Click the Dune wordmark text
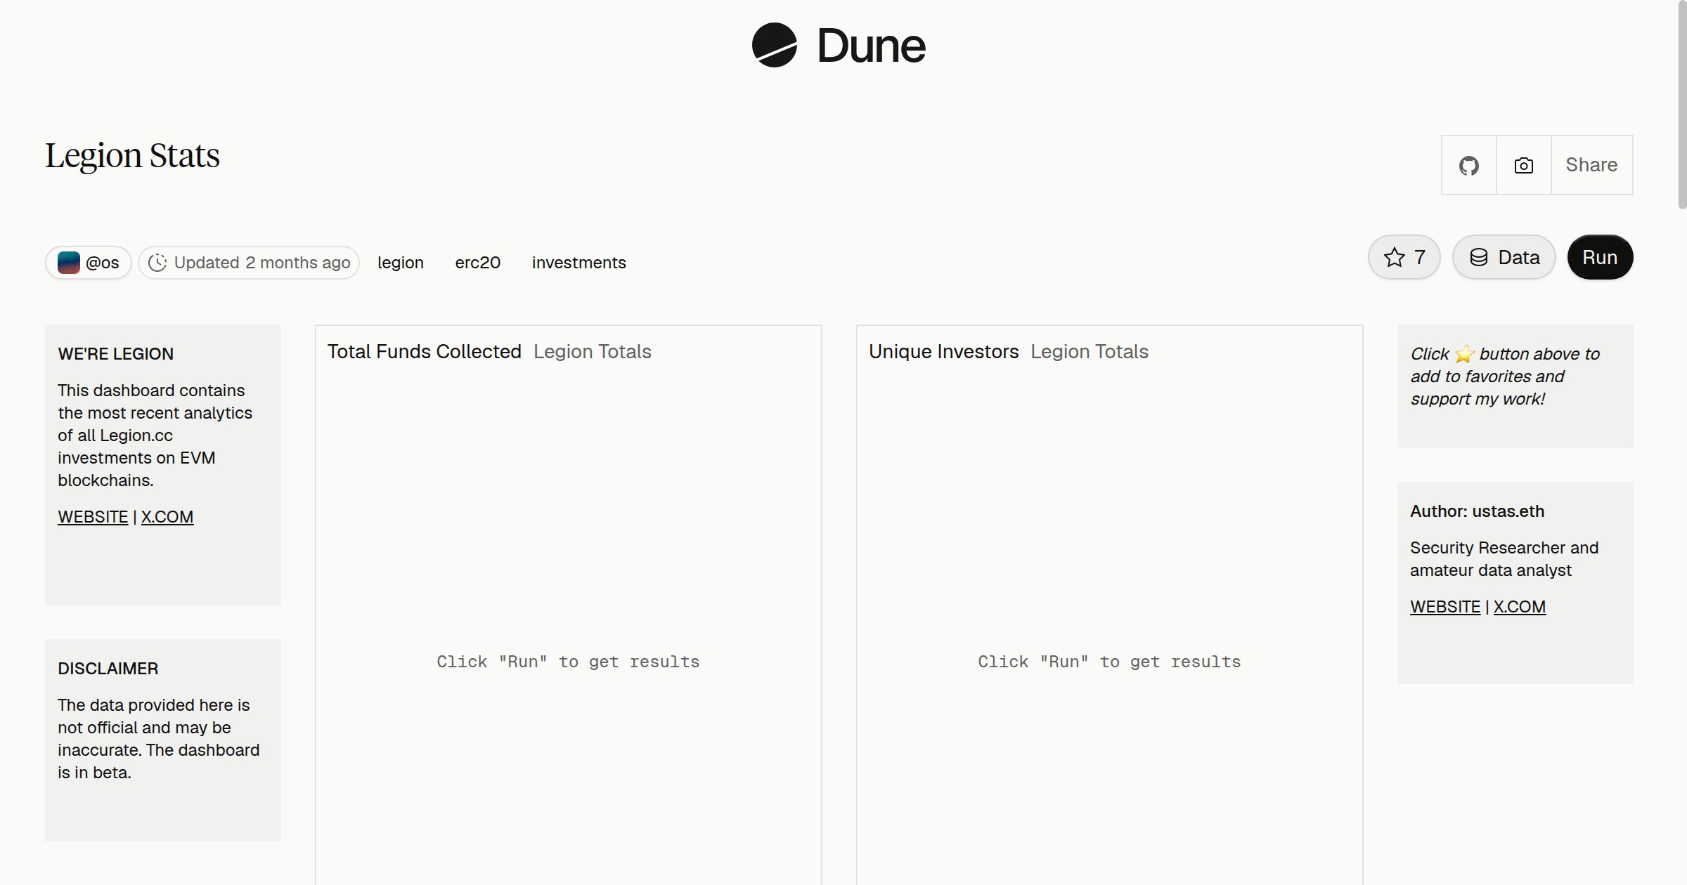The image size is (1687, 885). (871, 46)
